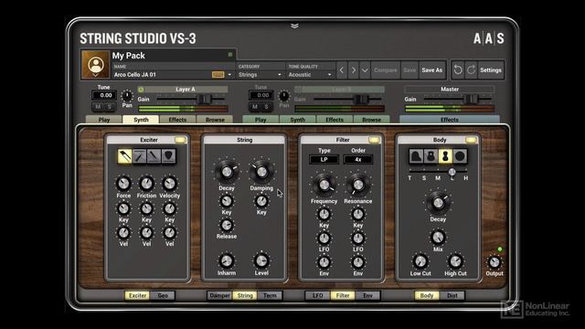Screen dimensions: 585x329
Task: Open Layer B Synth tab
Action: [298, 120]
